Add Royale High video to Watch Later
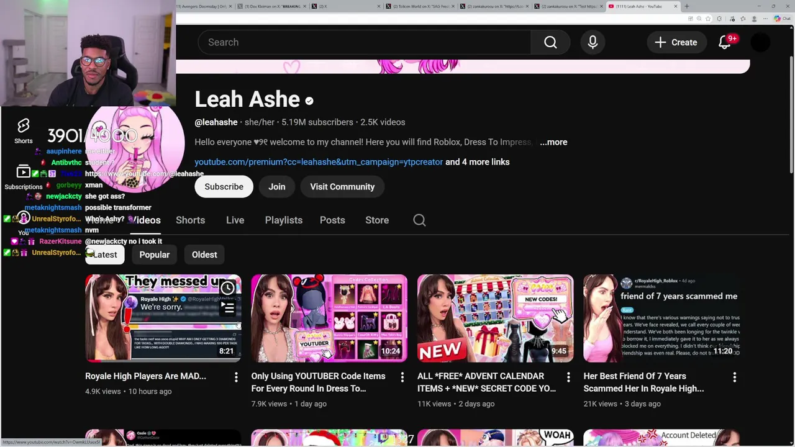795x447 pixels. click(x=228, y=288)
